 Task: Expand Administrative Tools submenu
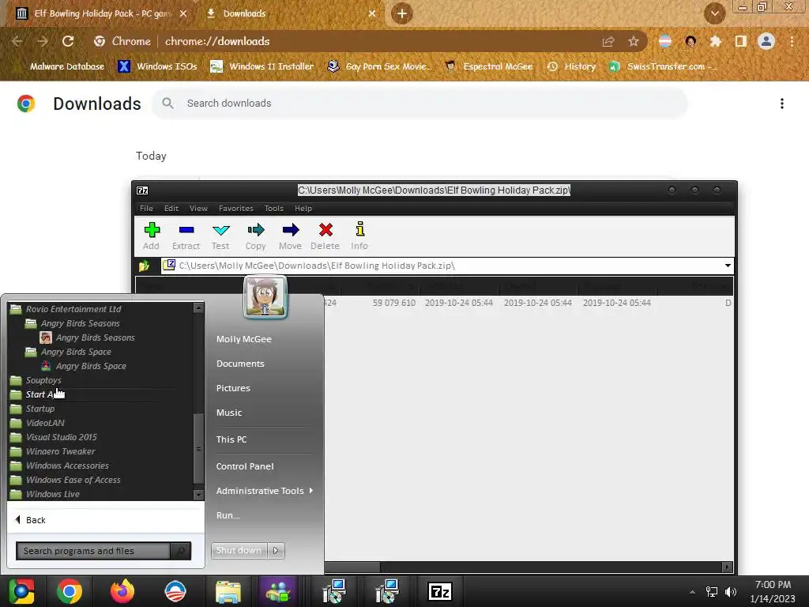tap(264, 491)
